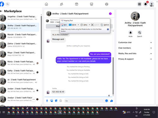Open Kathy conversation
Image resolution: width=158 pixels, height=118 pixels.
pos(20,72)
